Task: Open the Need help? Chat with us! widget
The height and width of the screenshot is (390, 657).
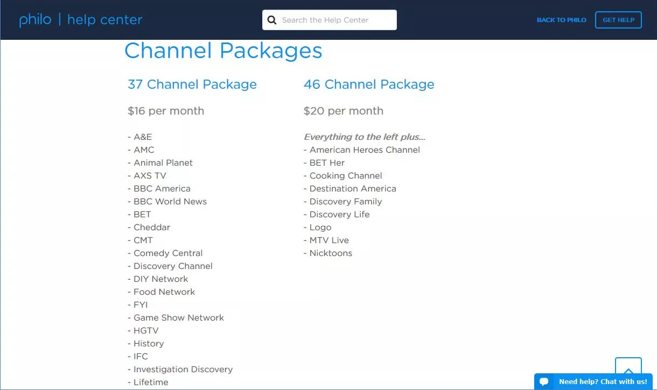Action: pos(593,382)
